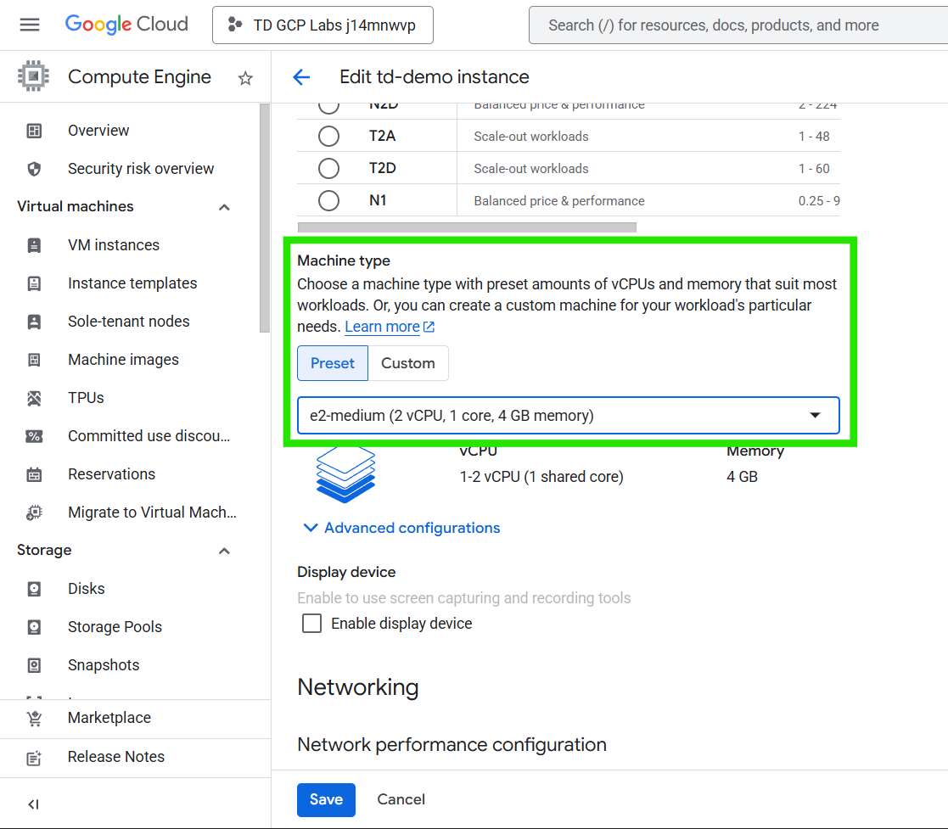Click the back arrow beside Edit td-demo instance
This screenshot has width=948, height=829.
301,77
